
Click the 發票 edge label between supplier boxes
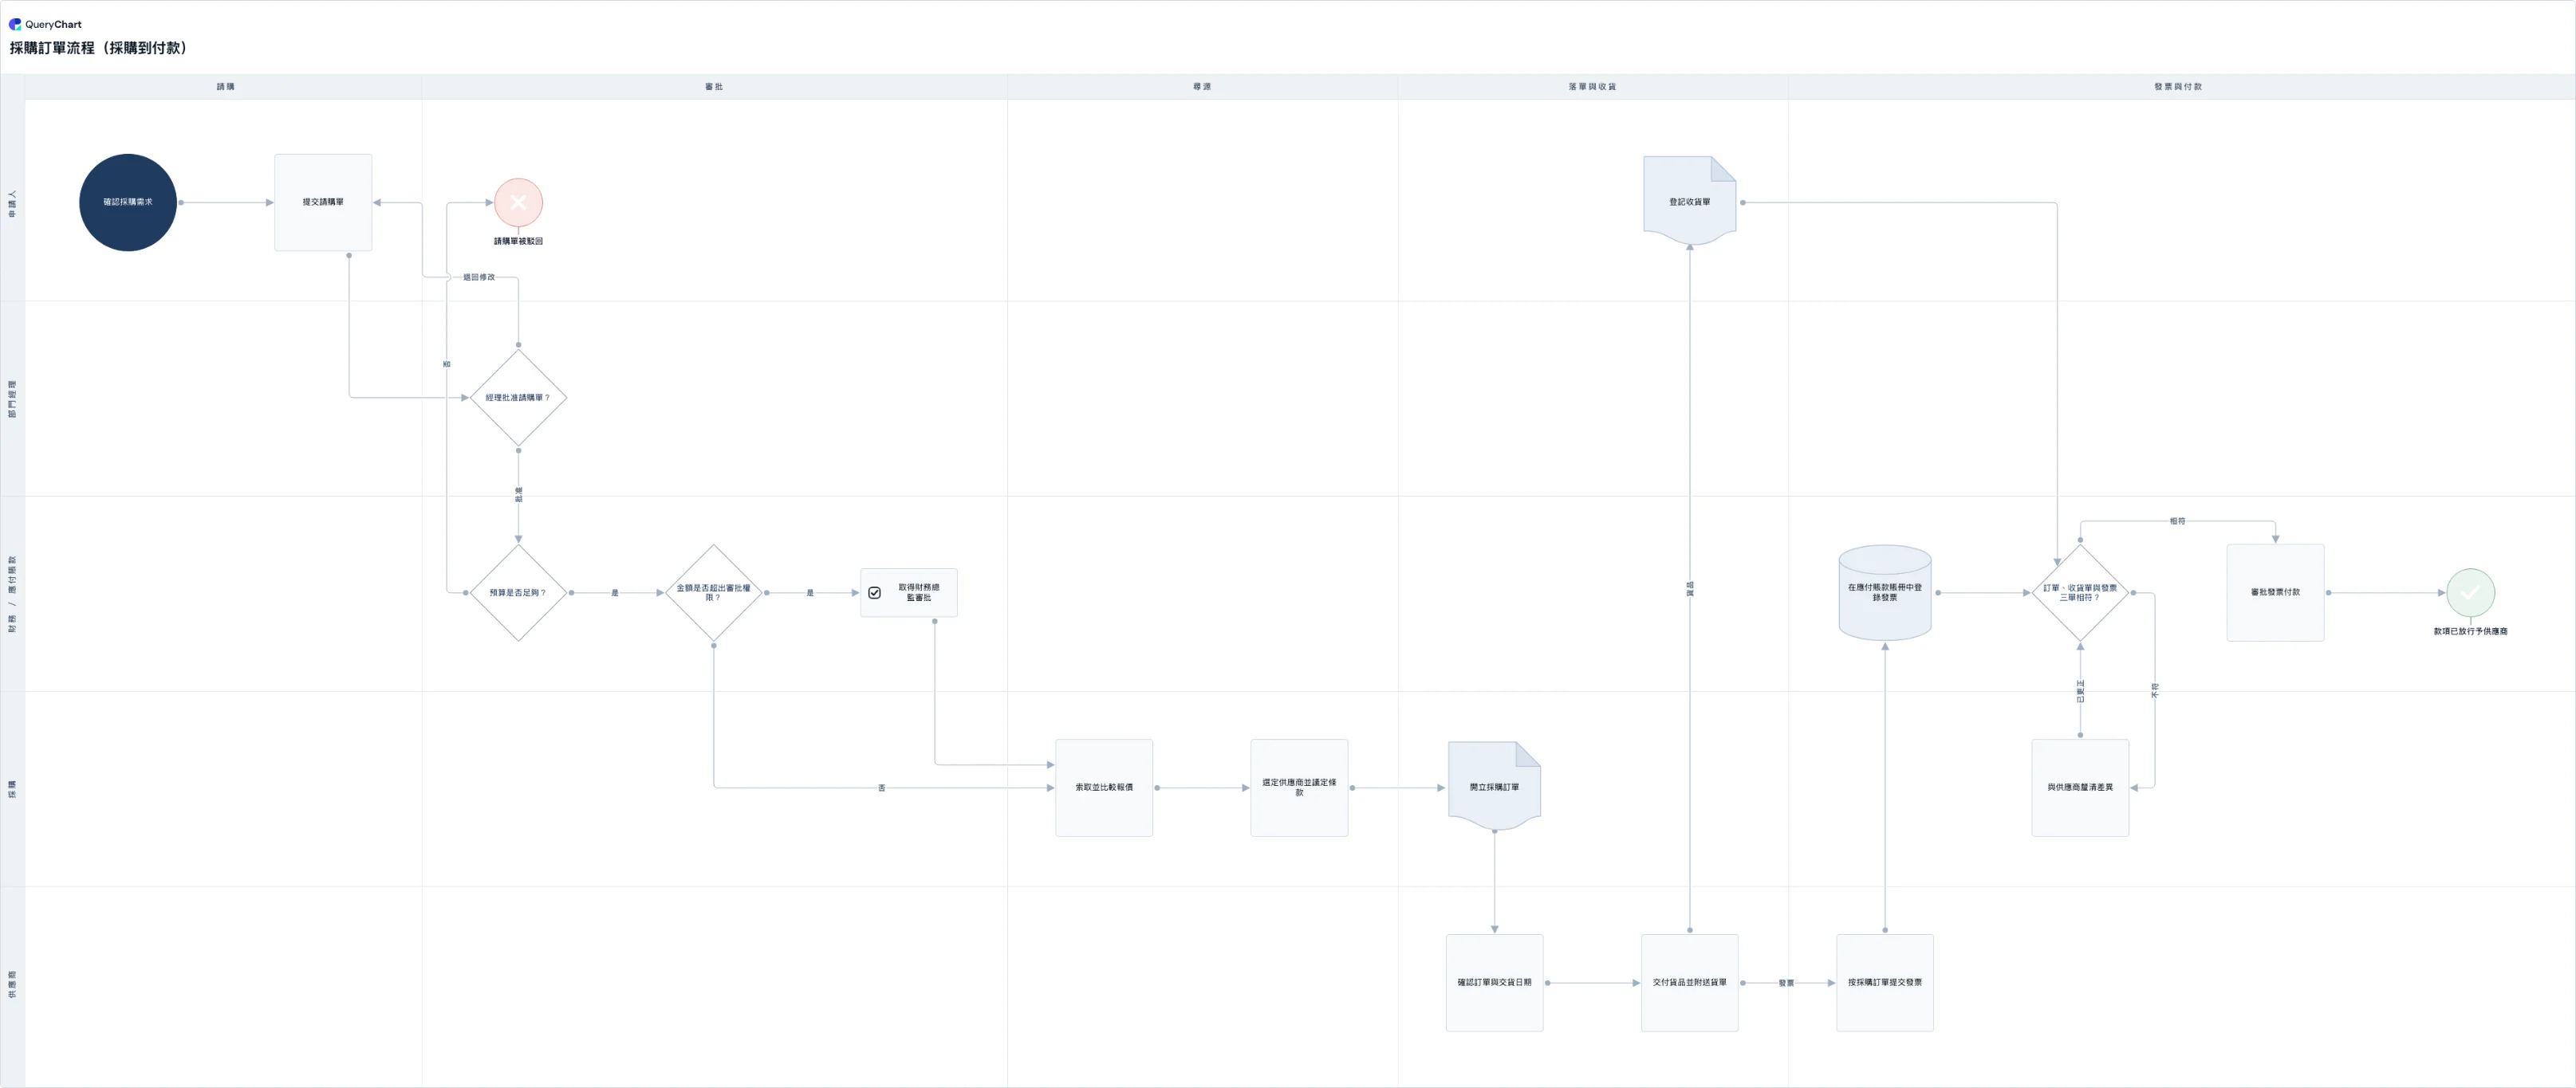point(1786,983)
